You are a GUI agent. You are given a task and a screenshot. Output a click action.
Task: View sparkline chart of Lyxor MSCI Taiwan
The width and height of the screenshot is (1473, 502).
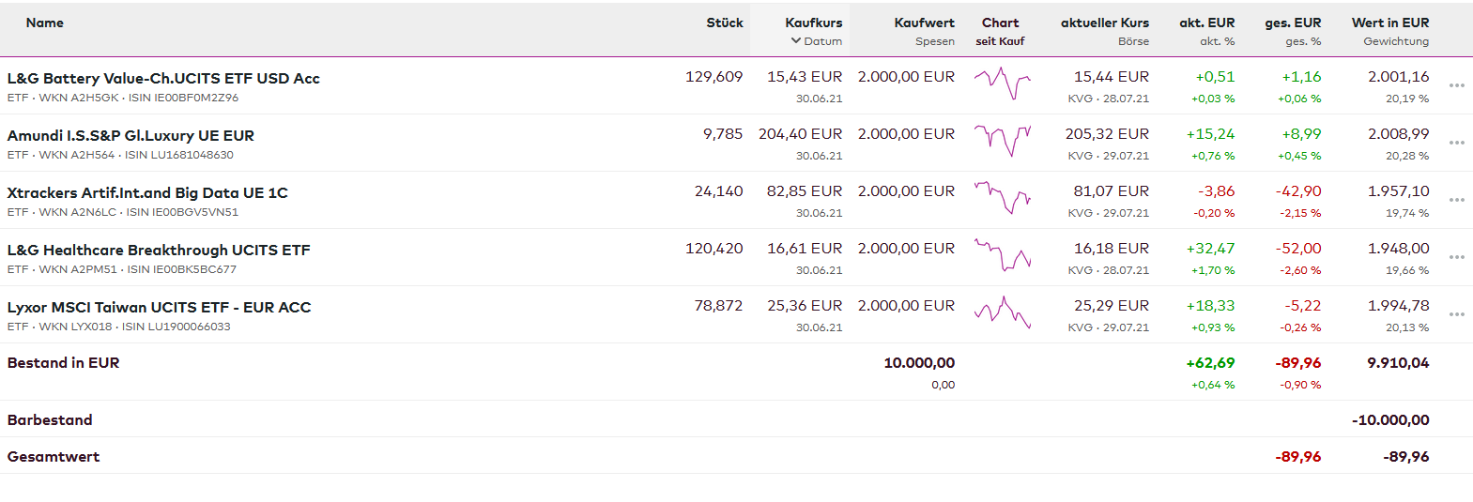pyautogui.click(x=1002, y=312)
